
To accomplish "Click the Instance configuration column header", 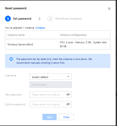I will [x=73, y=35].
